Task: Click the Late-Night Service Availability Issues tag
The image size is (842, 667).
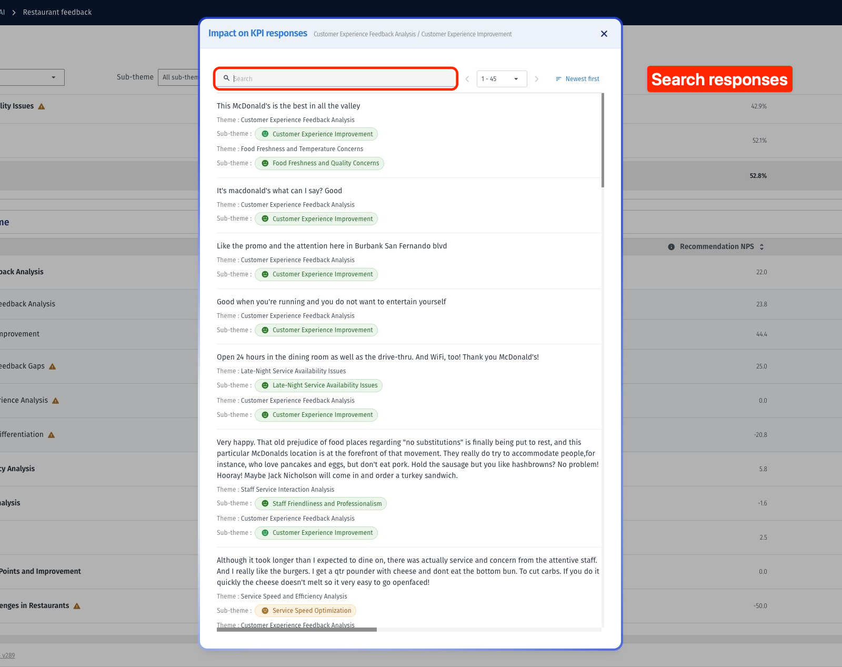Action: pos(319,385)
